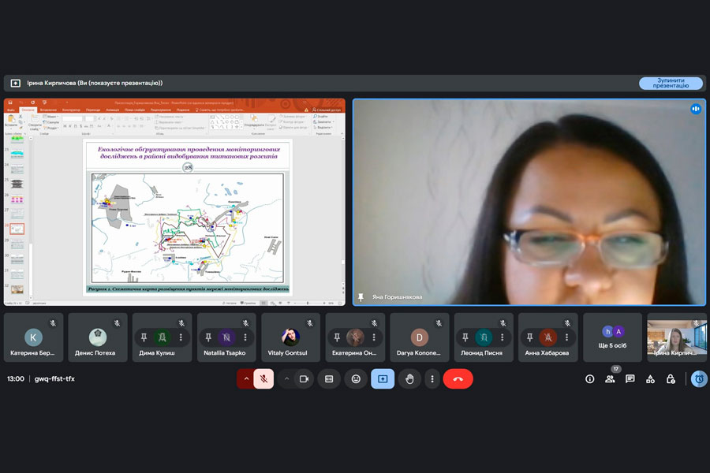Image resolution: width=710 pixels, height=473 pixels.
Task: Toggle the camera on or off
Action: [304, 379]
